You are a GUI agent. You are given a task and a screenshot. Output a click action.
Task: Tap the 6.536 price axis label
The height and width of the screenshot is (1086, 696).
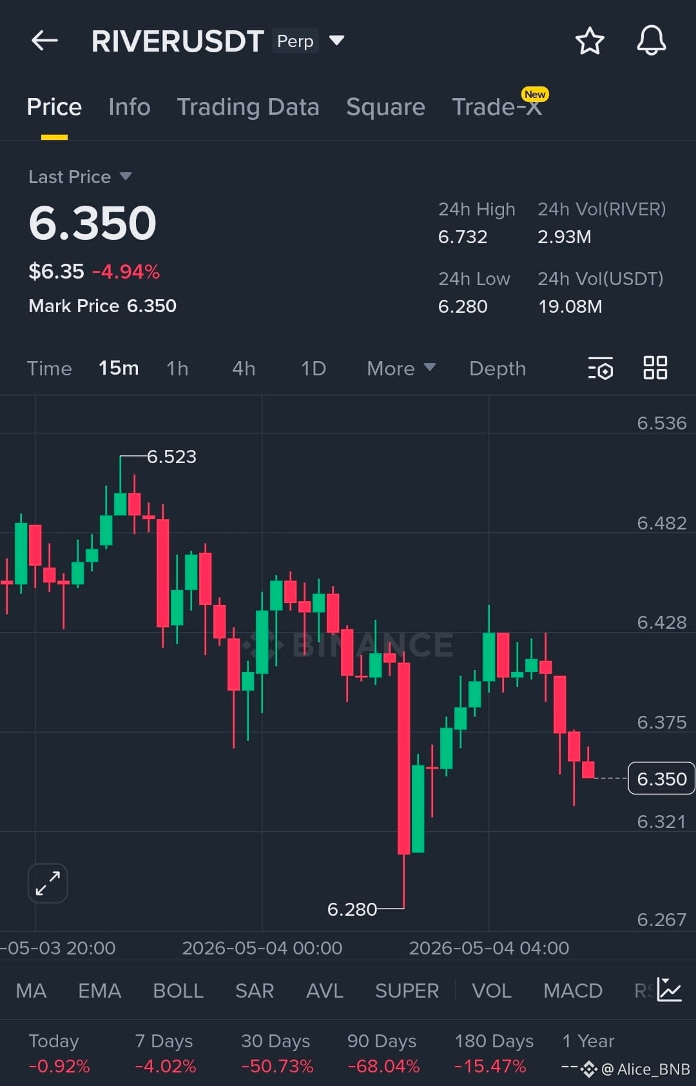[662, 423]
